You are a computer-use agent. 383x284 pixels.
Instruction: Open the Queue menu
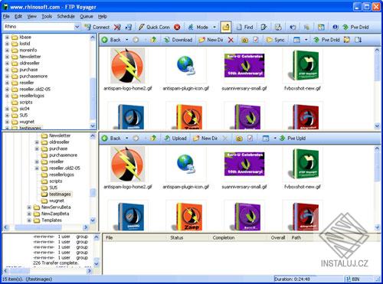coord(87,17)
